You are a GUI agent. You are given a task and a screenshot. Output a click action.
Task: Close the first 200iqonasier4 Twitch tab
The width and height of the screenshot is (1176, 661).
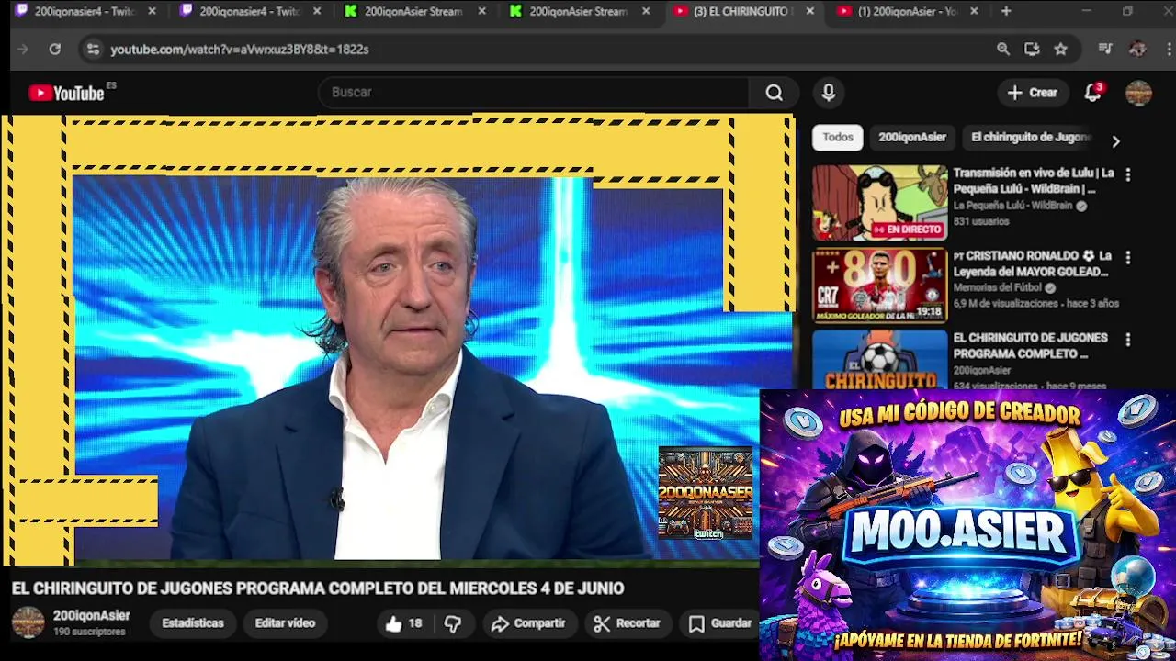pyautogui.click(x=152, y=11)
